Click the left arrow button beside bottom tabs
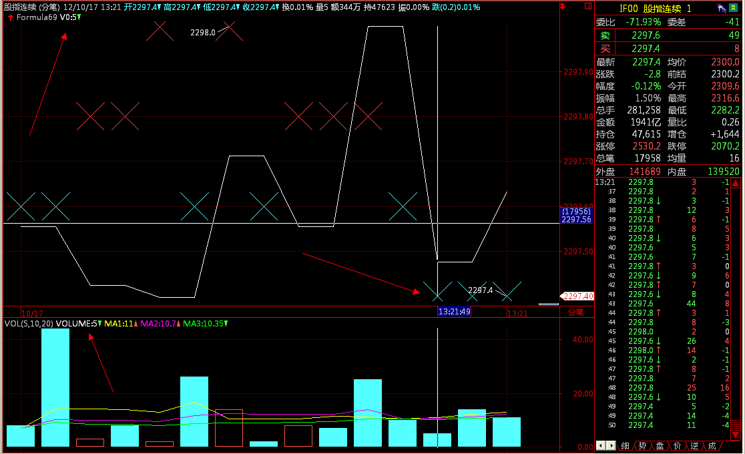The height and width of the screenshot is (454, 745). pyautogui.click(x=600, y=445)
